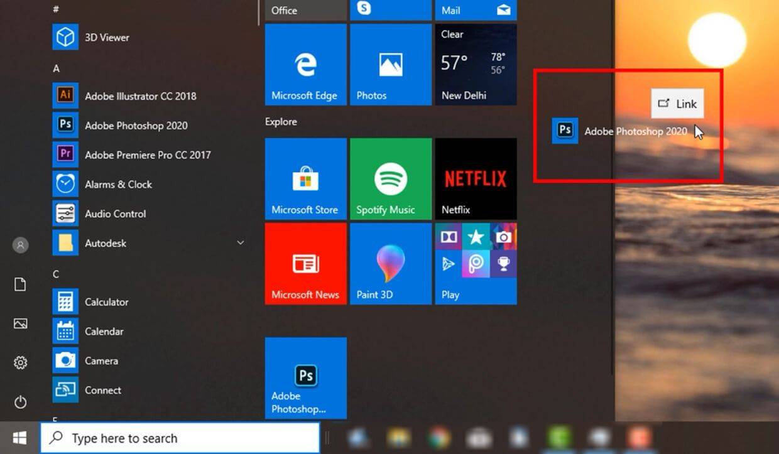Open the Pictures sidebar icon

click(x=20, y=324)
